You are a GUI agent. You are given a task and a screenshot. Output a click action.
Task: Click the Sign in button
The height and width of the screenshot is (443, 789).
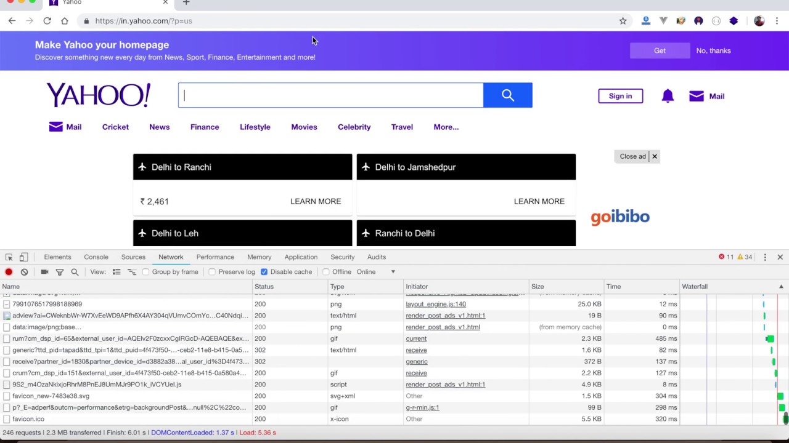621,96
